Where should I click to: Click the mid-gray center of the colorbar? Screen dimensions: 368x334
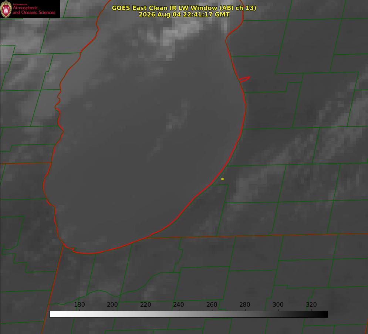pyautogui.click(x=189, y=314)
